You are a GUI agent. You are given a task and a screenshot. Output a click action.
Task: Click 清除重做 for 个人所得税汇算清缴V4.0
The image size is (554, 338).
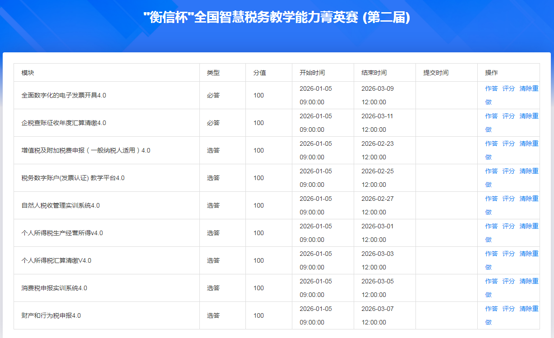(529, 254)
